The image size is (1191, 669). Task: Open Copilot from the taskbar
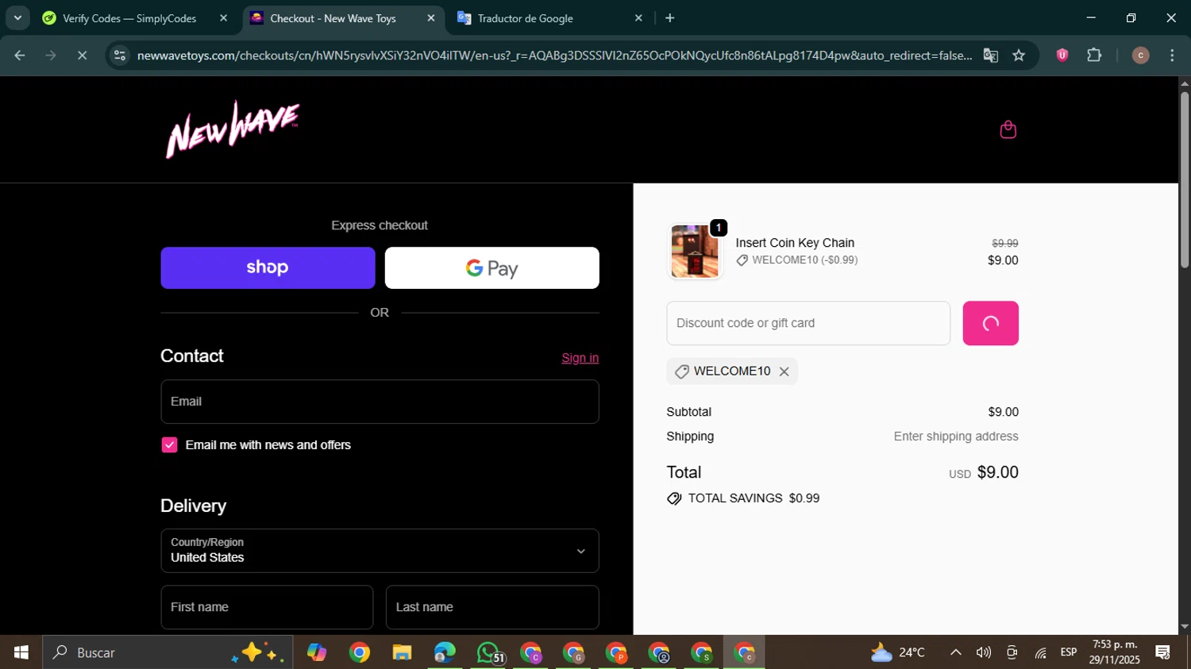pos(317,652)
